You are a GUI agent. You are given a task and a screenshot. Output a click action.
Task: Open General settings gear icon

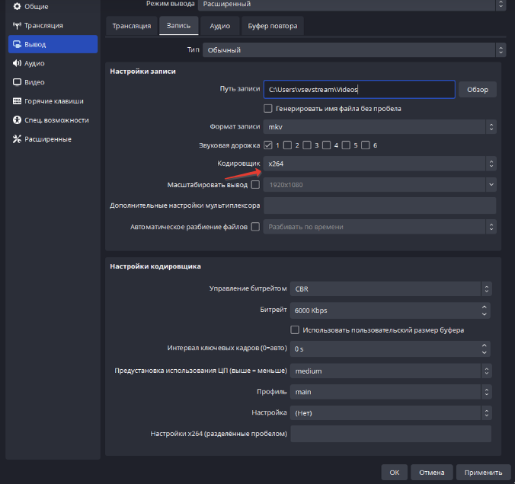pos(17,6)
